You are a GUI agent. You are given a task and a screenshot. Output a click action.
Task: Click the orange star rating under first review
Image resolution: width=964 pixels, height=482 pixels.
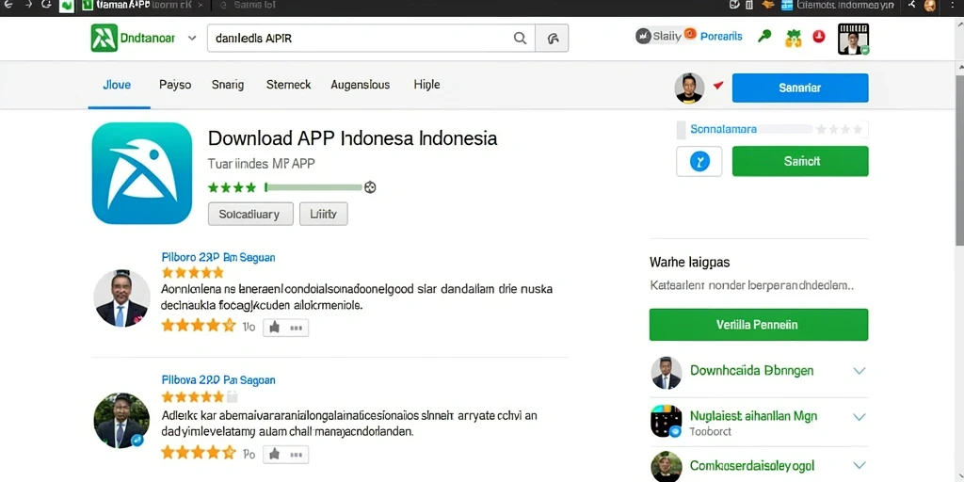click(199, 325)
